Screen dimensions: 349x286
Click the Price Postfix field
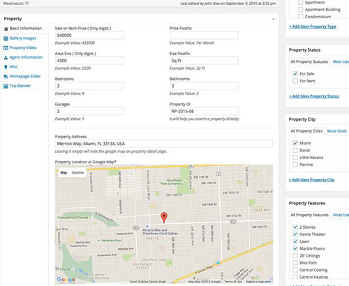tap(204, 36)
